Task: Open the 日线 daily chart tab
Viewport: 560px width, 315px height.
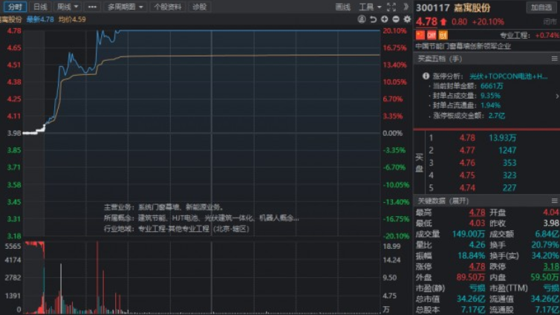Action: tap(40, 7)
